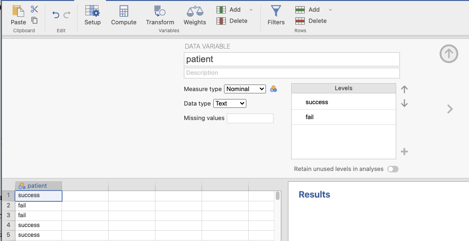This screenshot has height=241, width=469.
Task: Toggle Retain unused levels in analyses
Action: click(x=393, y=169)
